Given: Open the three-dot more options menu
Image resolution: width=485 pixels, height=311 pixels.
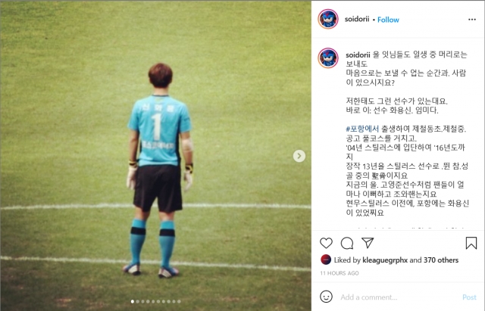Looking at the screenshot, I should (x=472, y=20).
